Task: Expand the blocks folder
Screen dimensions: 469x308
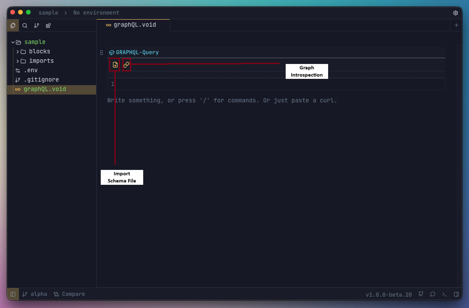Action: click(x=18, y=51)
